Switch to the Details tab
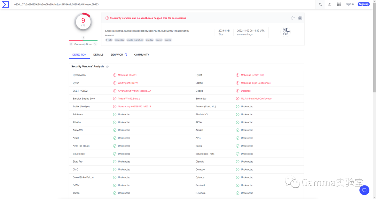The image size is (376, 199). [98, 55]
